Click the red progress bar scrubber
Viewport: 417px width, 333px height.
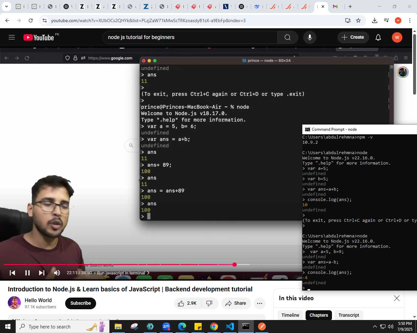235,265
